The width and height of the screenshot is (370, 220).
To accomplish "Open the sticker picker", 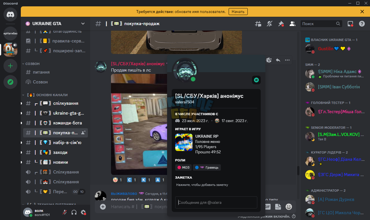I will [278, 206].
